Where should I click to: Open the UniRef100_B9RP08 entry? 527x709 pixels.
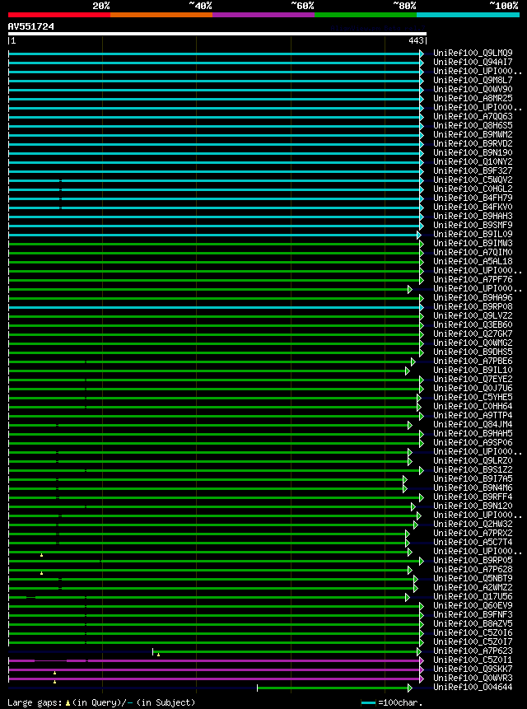pos(473,307)
